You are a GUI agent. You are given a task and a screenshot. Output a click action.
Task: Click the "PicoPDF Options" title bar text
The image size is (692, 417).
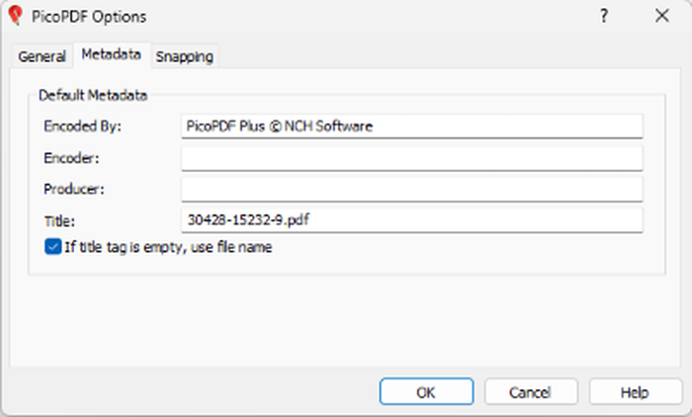pyautogui.click(x=89, y=17)
